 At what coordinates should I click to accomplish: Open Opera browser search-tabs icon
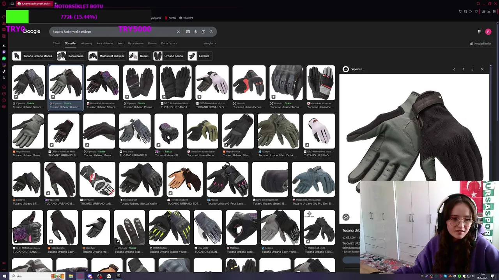478,3
